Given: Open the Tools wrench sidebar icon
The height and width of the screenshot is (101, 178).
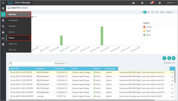Looking at the screenshot, I should click(x=3, y=26).
